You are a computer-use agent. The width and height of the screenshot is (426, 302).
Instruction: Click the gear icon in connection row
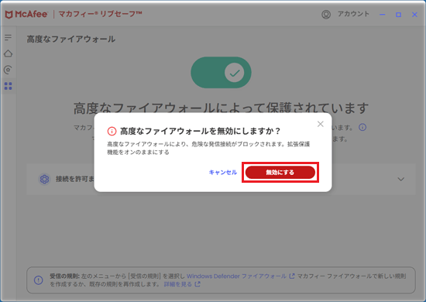(x=45, y=179)
